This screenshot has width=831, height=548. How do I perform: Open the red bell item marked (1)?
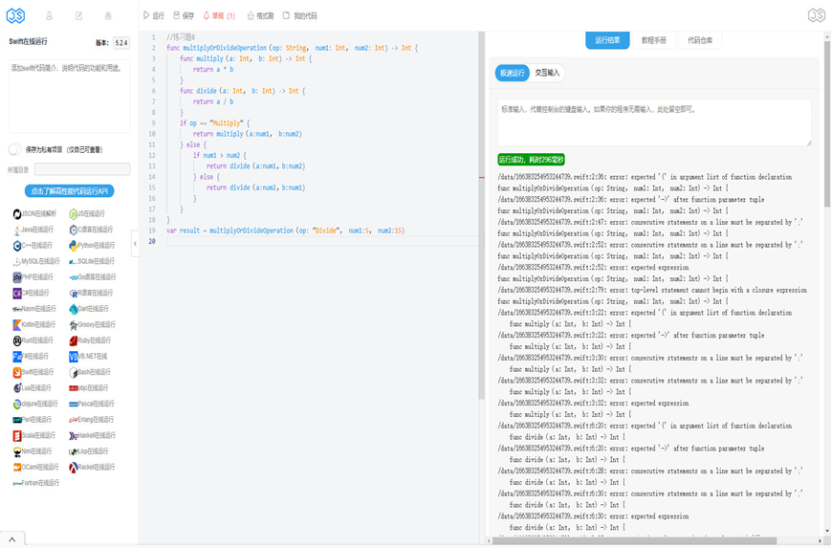[x=219, y=16]
